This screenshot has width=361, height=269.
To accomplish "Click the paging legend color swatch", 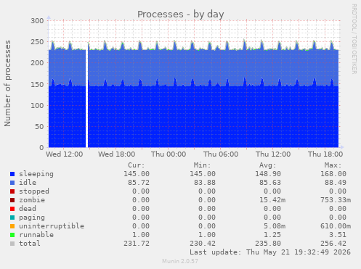I will [12, 218].
